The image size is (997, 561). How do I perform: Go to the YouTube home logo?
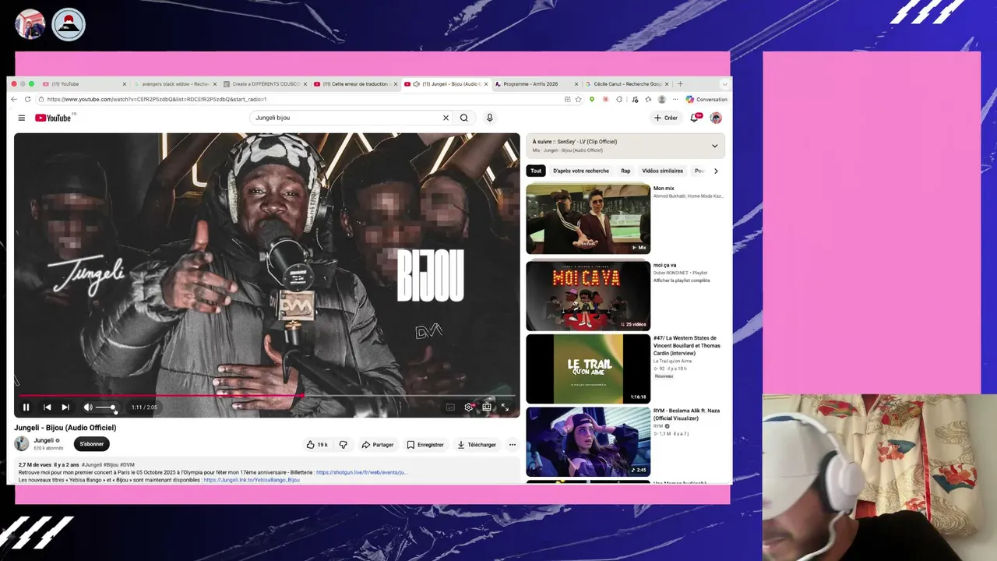tap(53, 118)
